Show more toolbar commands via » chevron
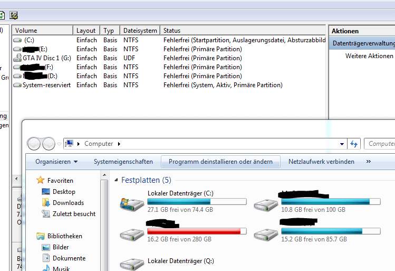This screenshot has height=271, width=395. tap(368, 162)
